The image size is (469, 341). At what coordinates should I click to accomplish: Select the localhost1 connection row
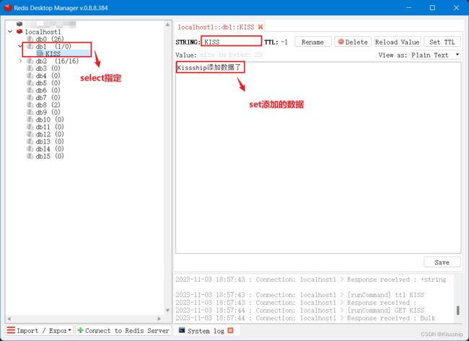43,32
